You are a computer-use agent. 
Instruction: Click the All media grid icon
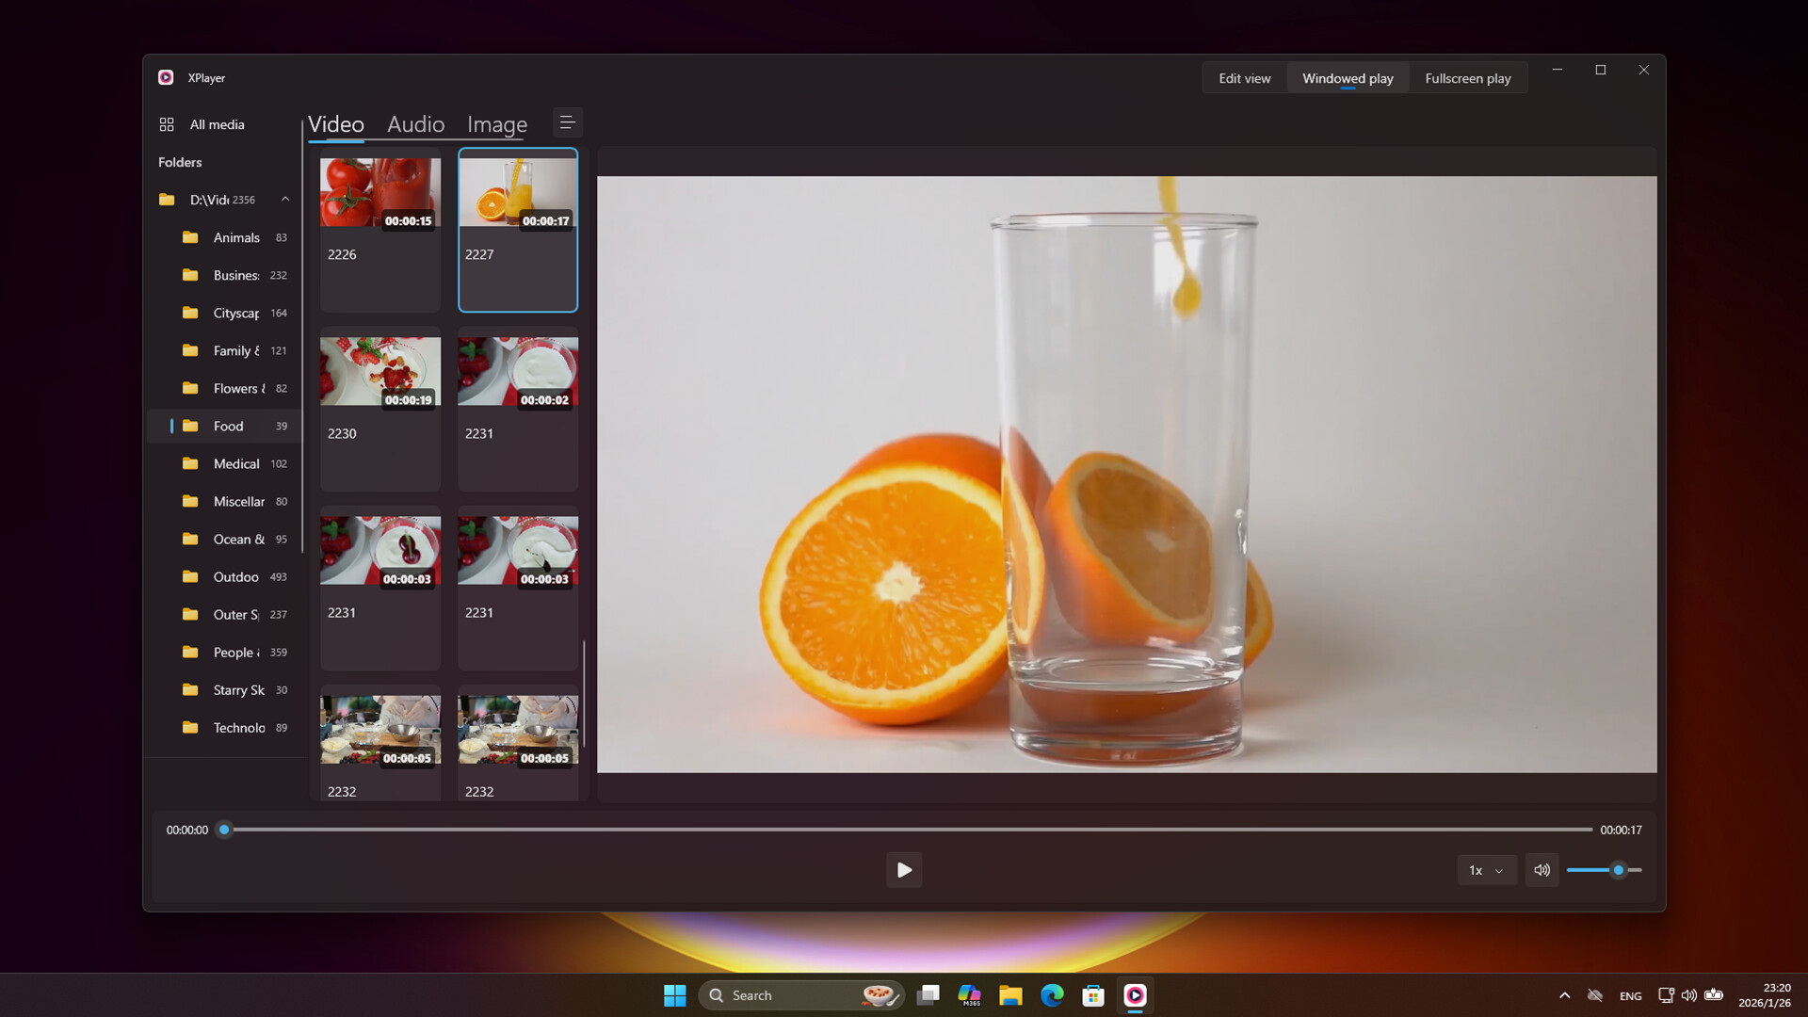pyautogui.click(x=167, y=124)
